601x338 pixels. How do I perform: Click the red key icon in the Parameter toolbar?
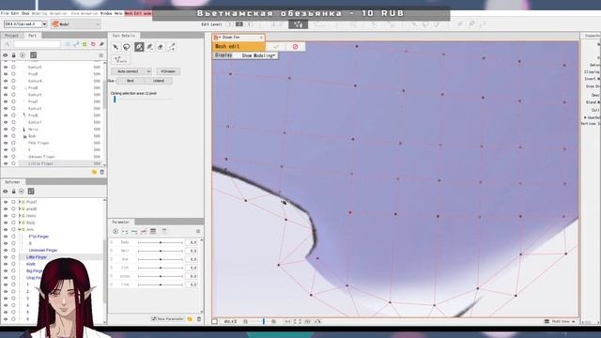144,231
